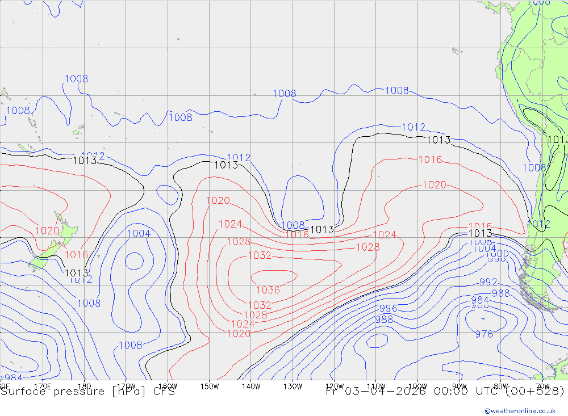This screenshot has width=568, height=416.
Task: Click the 130W longitude label
Action: point(293,386)
